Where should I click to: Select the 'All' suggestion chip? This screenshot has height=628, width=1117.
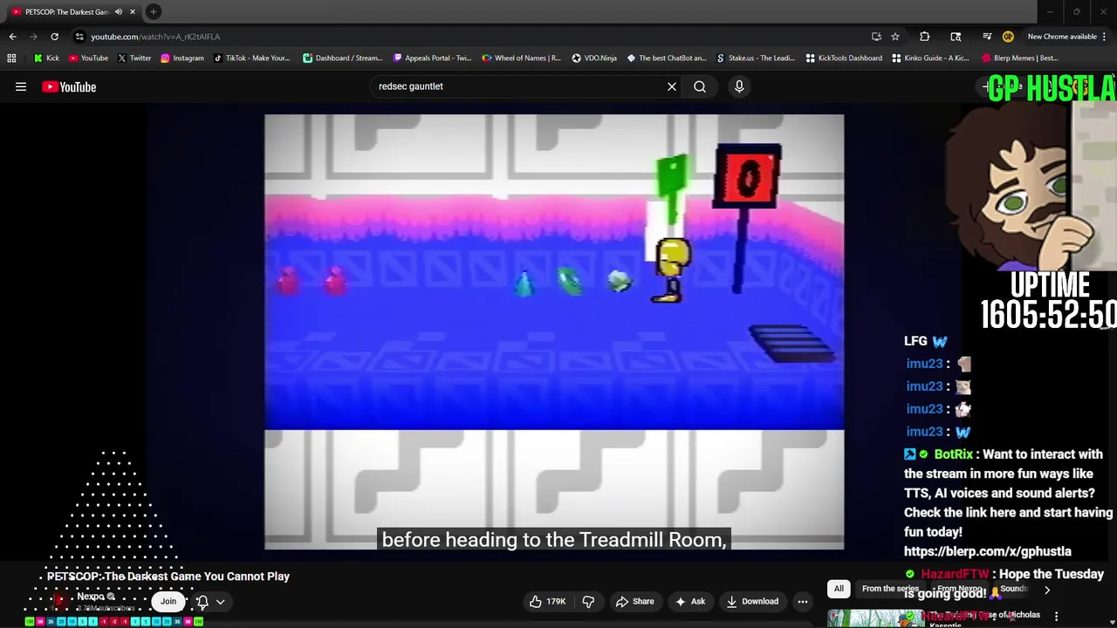coord(839,589)
